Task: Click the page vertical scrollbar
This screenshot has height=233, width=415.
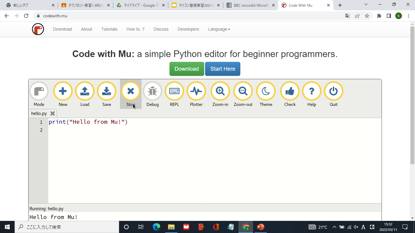Action: coord(412,96)
